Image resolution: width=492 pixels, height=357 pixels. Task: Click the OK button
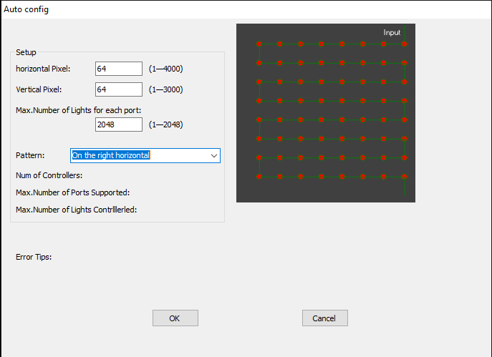(175, 318)
